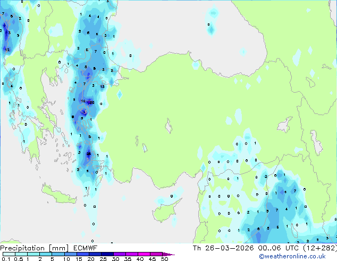Click the date text 'Th 26-03-2026'
The width and height of the screenshot is (337, 261).
[x=223, y=248]
